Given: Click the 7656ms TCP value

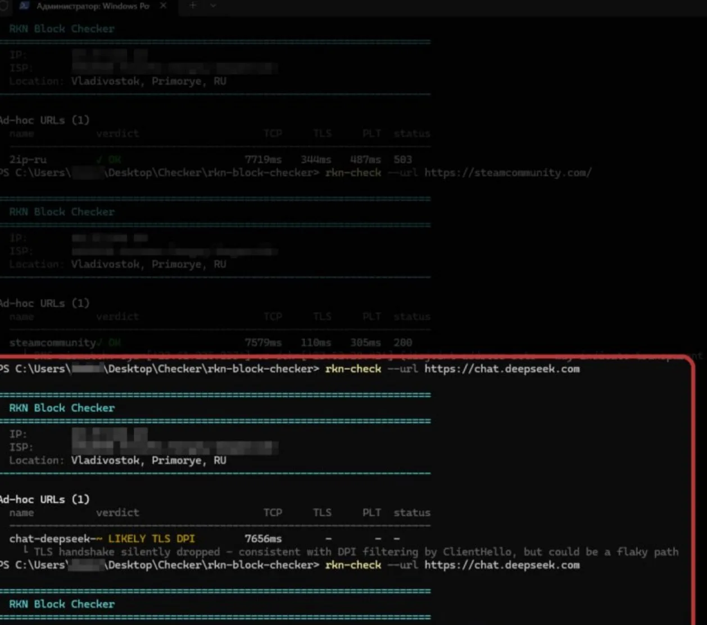Looking at the screenshot, I should click(263, 538).
